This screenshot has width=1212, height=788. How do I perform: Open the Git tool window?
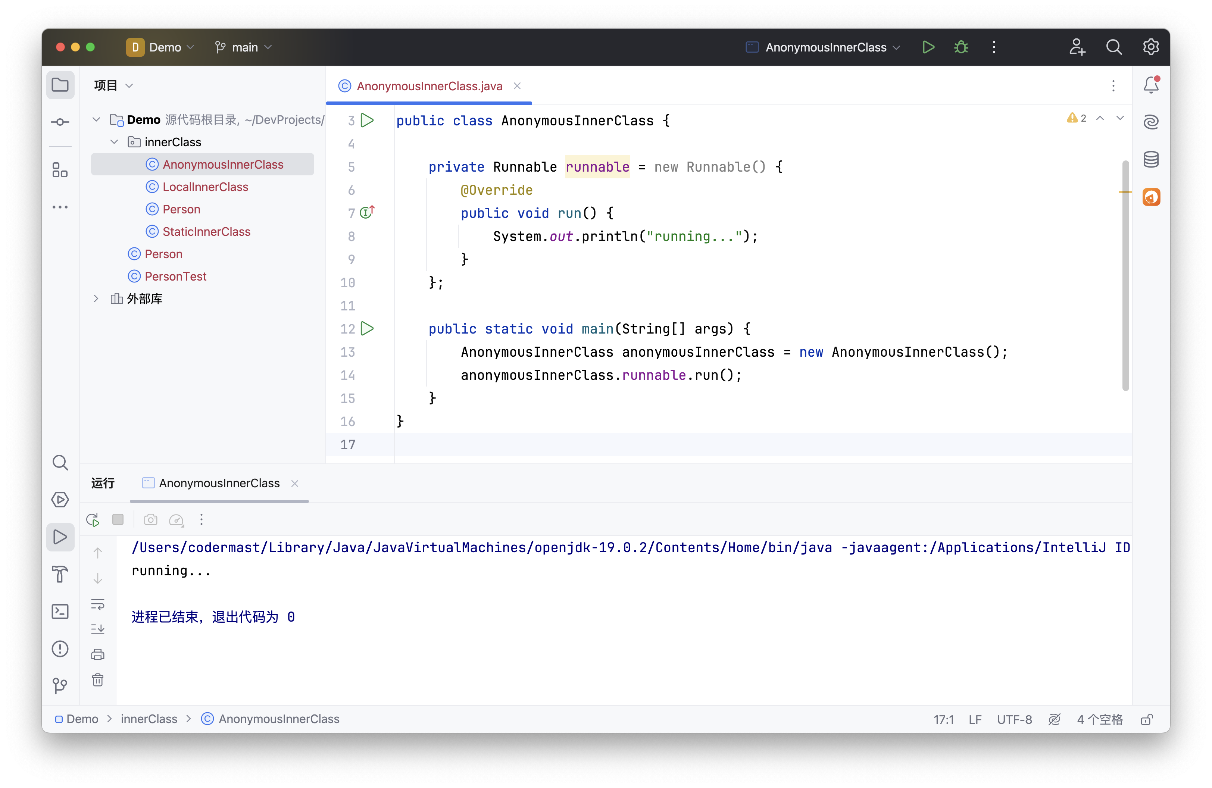(60, 686)
